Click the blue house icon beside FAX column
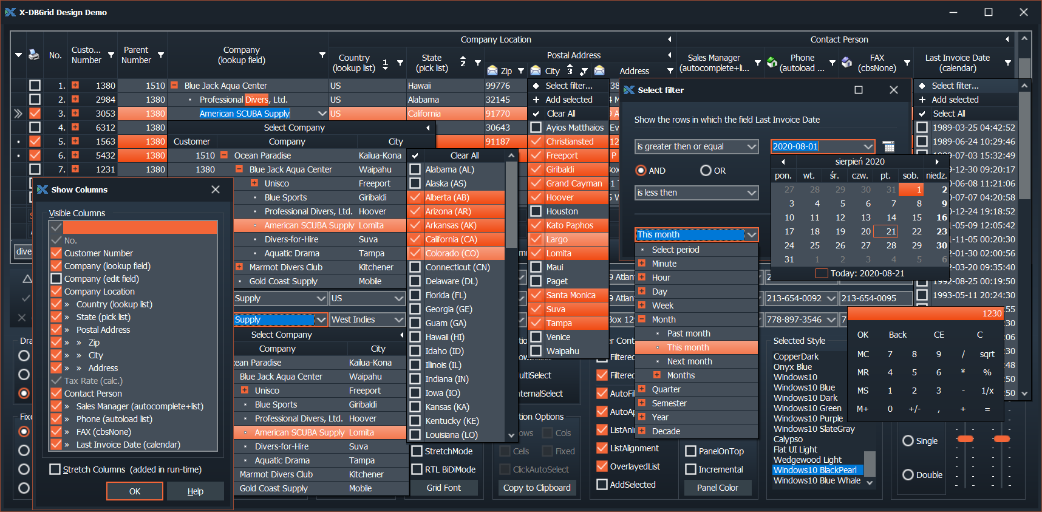The image size is (1042, 512). 847,62
